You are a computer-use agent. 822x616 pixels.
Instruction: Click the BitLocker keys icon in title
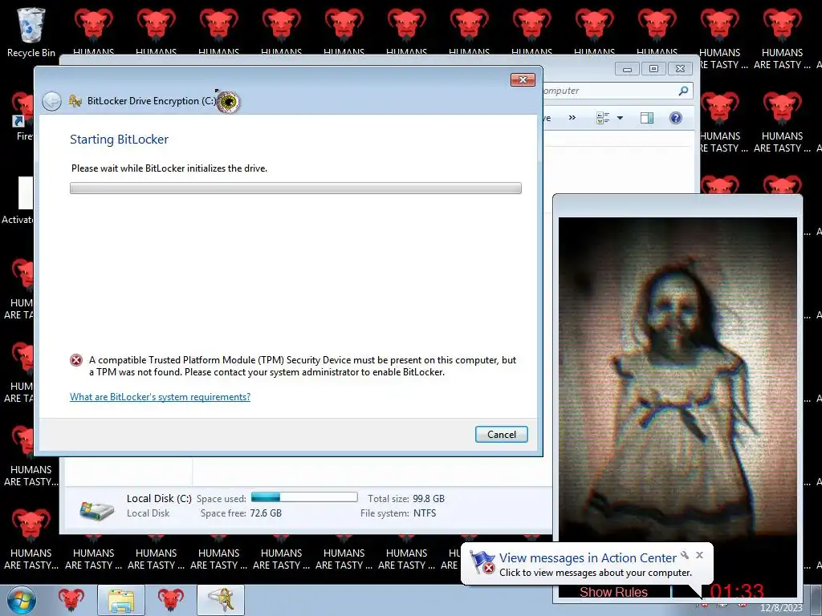[x=75, y=101]
